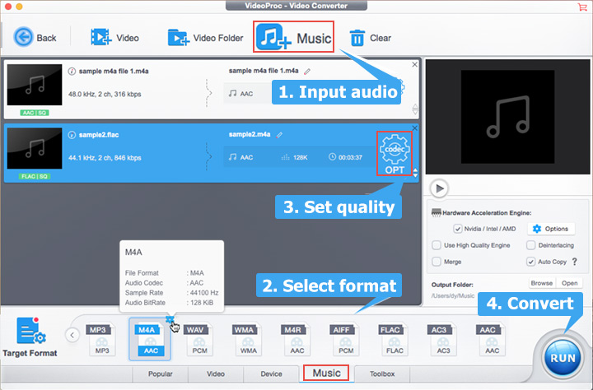Screen dimensions: 593x390
Task: Choose AAC output format
Action: click(491, 340)
